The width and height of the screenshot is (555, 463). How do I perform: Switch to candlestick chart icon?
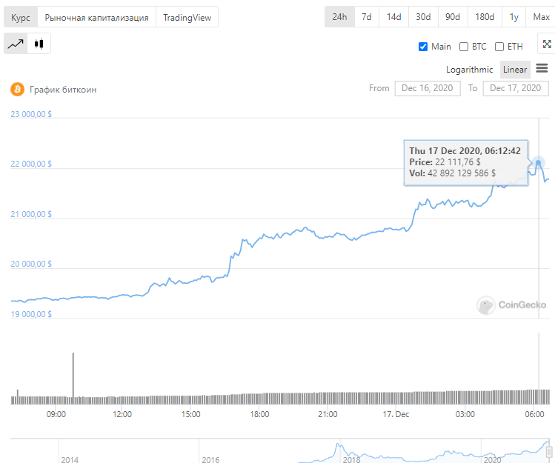(39, 44)
